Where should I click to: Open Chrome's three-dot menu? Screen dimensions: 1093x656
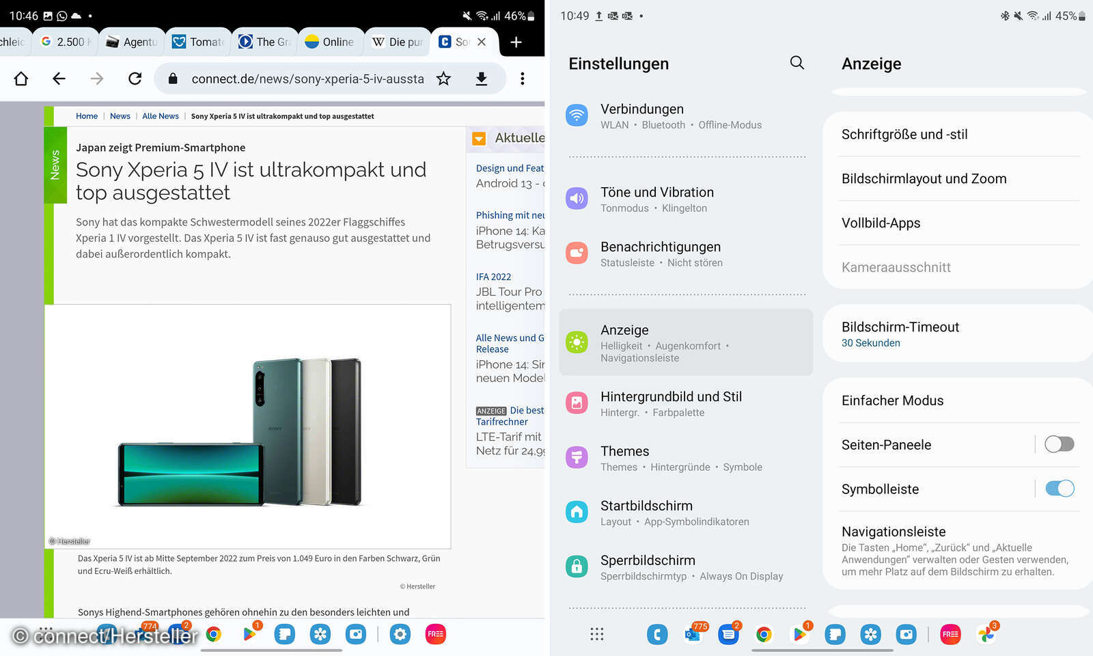[523, 79]
